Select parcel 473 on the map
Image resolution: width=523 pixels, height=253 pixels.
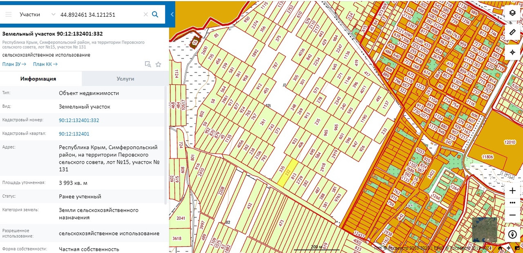coord(282,223)
